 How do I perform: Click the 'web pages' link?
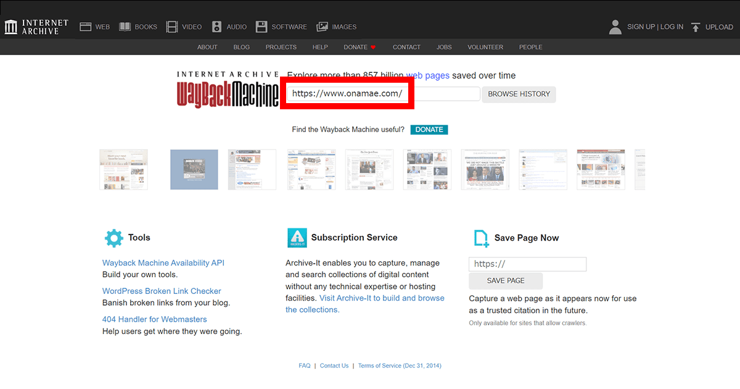click(x=427, y=75)
